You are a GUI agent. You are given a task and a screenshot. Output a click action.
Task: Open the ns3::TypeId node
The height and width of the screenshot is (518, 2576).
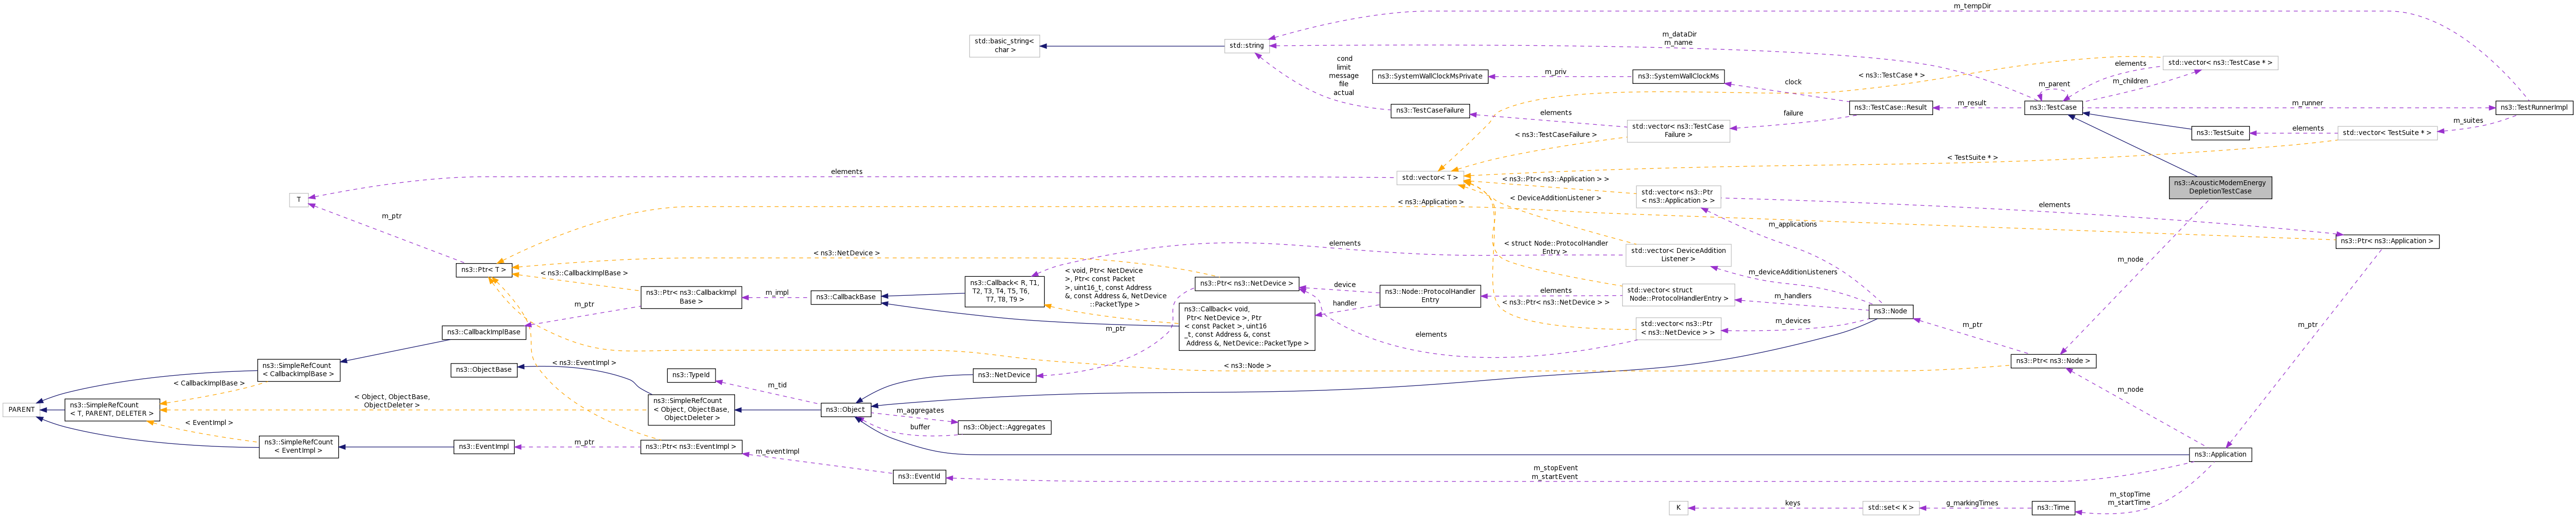click(x=691, y=376)
